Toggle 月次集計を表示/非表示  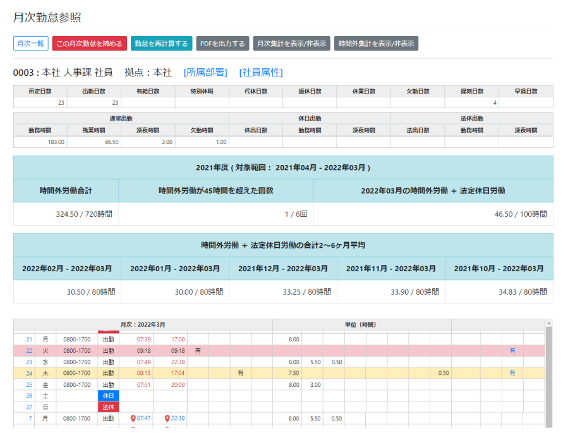coord(291,44)
